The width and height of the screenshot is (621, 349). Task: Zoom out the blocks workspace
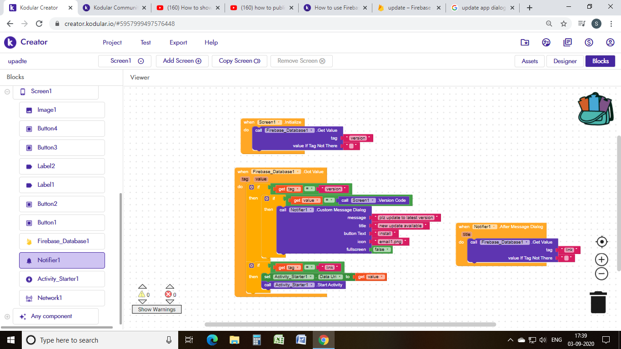pos(601,274)
